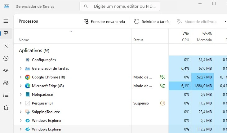Open the Startup apps sidebar icon
This screenshot has height=133, width=227.
tap(6, 71)
